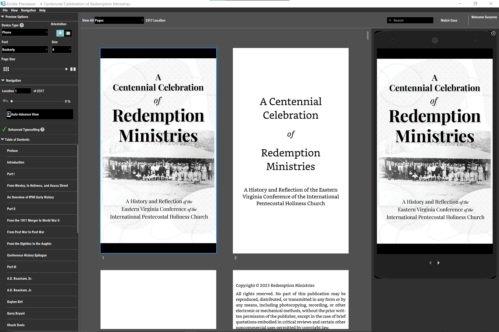Jump to Part II in contents
Screen dimensions: 499x332
(42, 209)
